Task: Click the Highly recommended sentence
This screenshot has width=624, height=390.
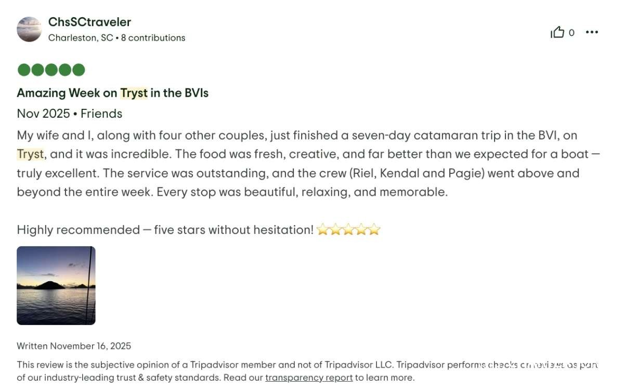Action: pos(165,230)
